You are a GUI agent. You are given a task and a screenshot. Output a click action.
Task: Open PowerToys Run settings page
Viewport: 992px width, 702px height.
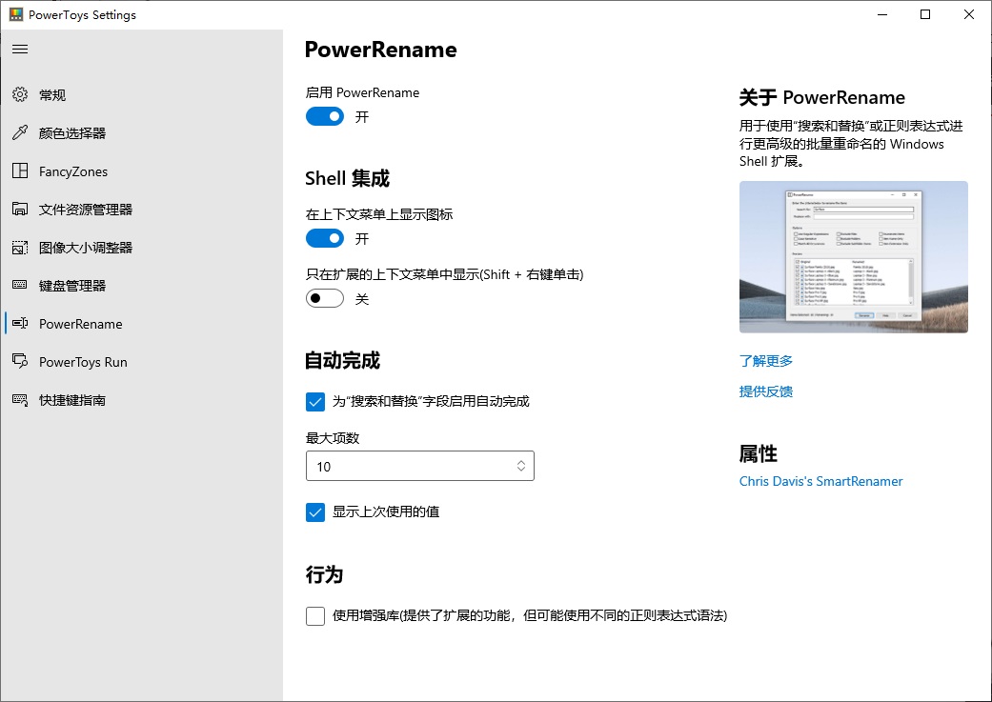83,362
